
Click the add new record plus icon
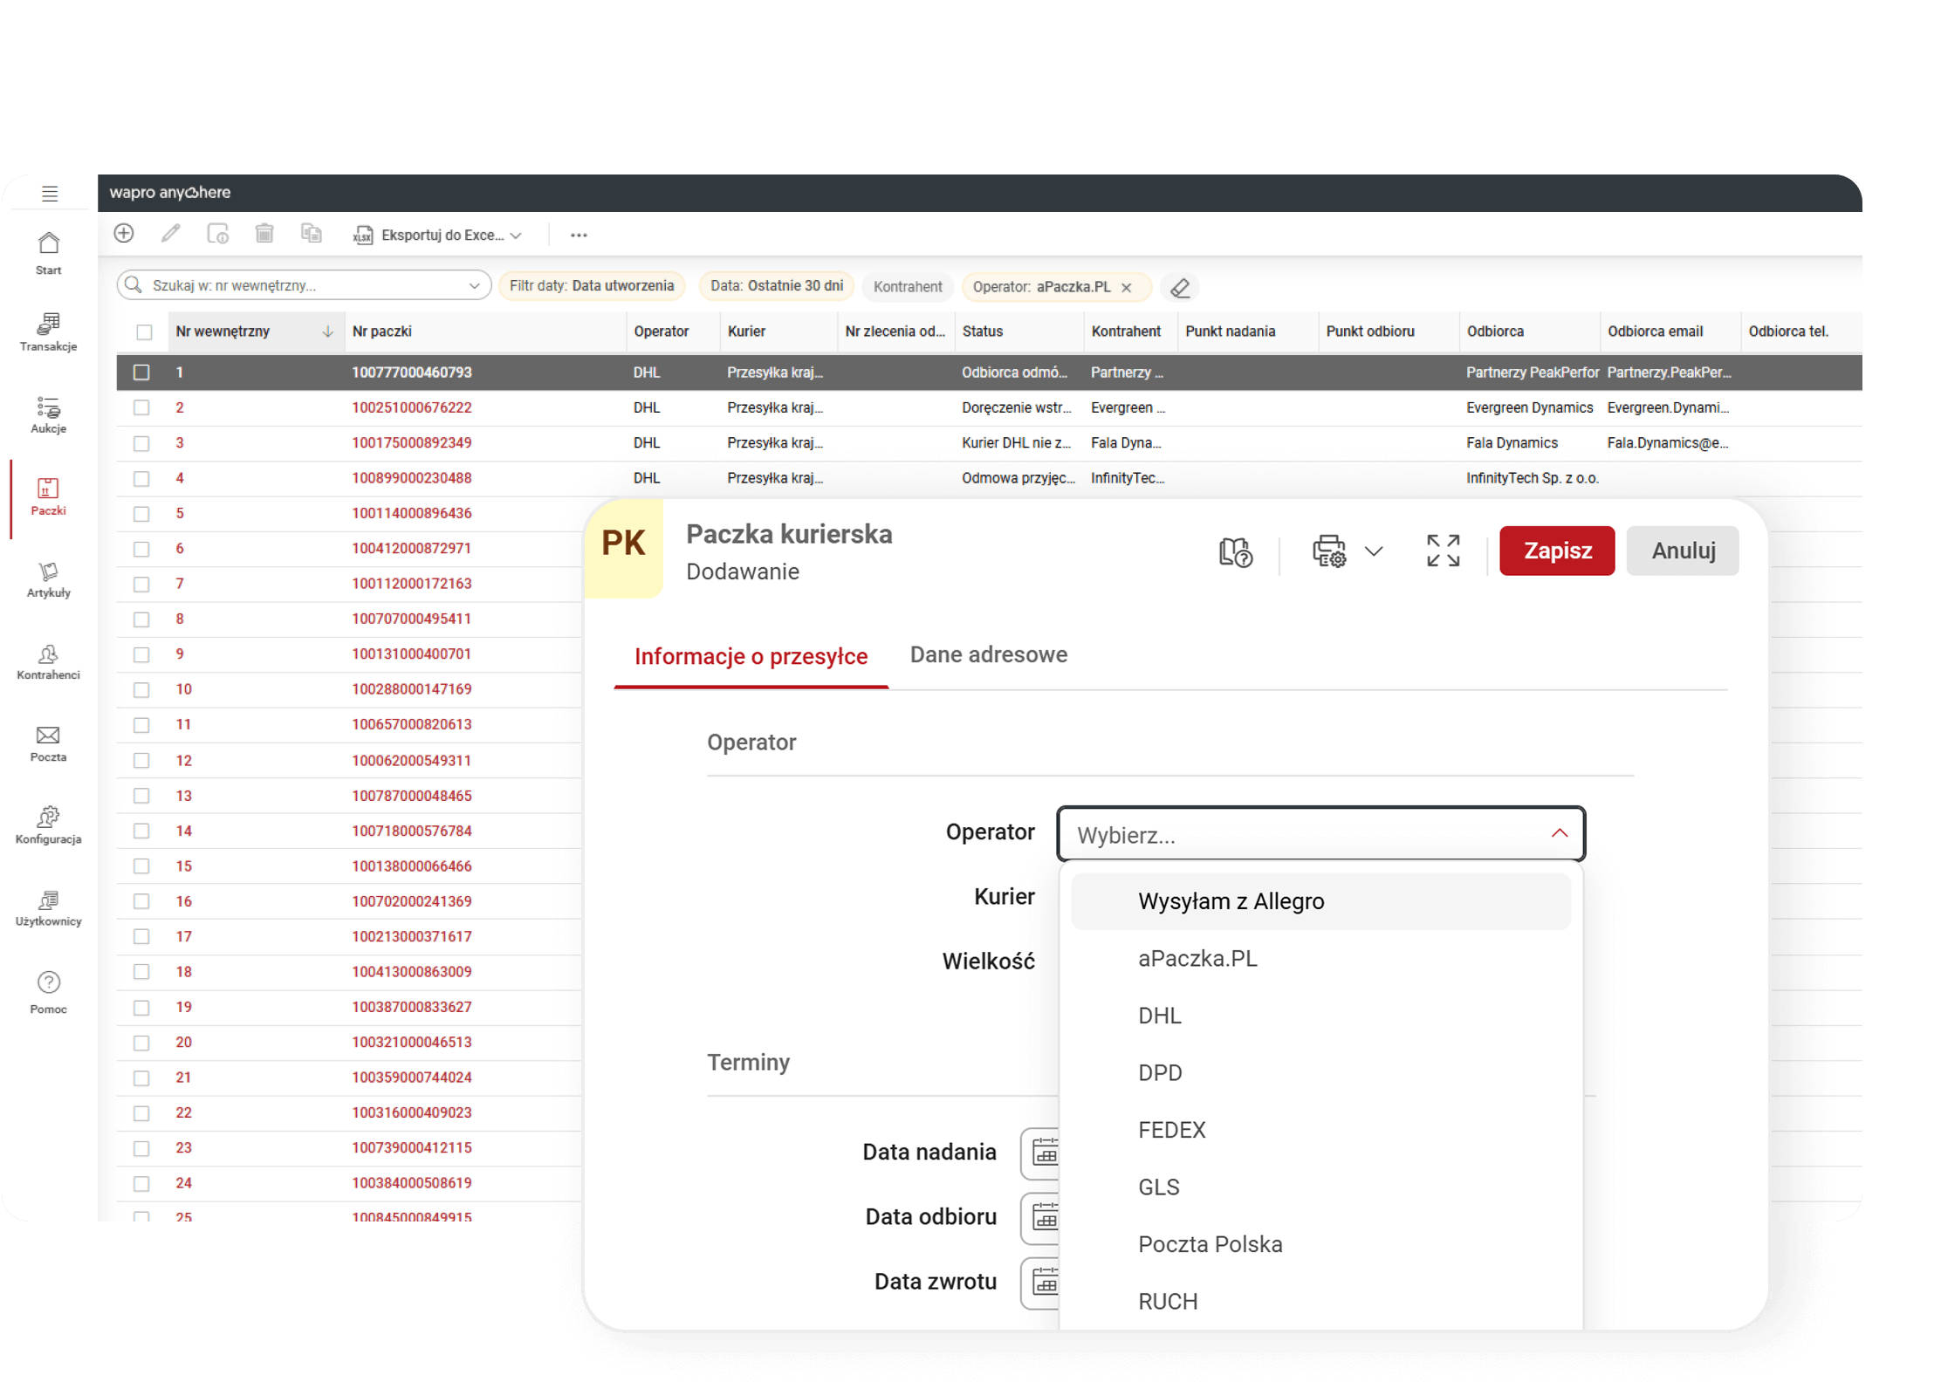click(x=124, y=234)
